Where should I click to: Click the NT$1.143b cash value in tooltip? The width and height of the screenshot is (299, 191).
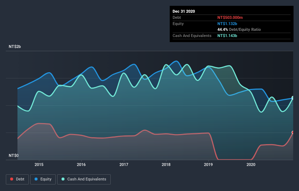227,36
